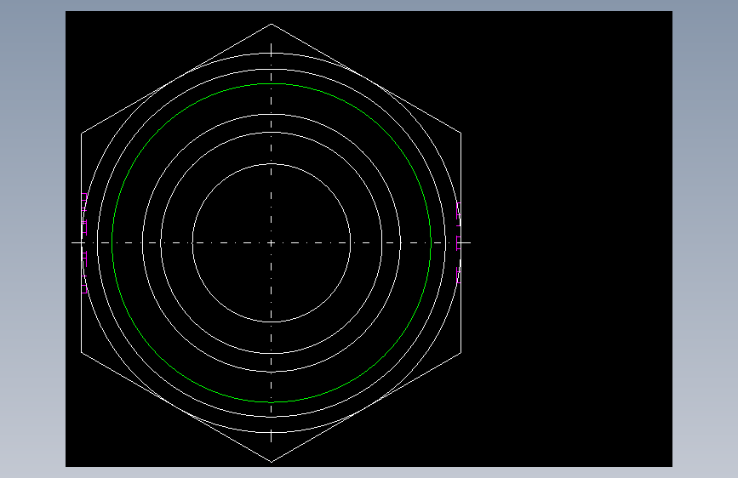Click the lower-right slanted hexagon edge
The width and height of the screenshot is (738, 478).
tap(366, 407)
